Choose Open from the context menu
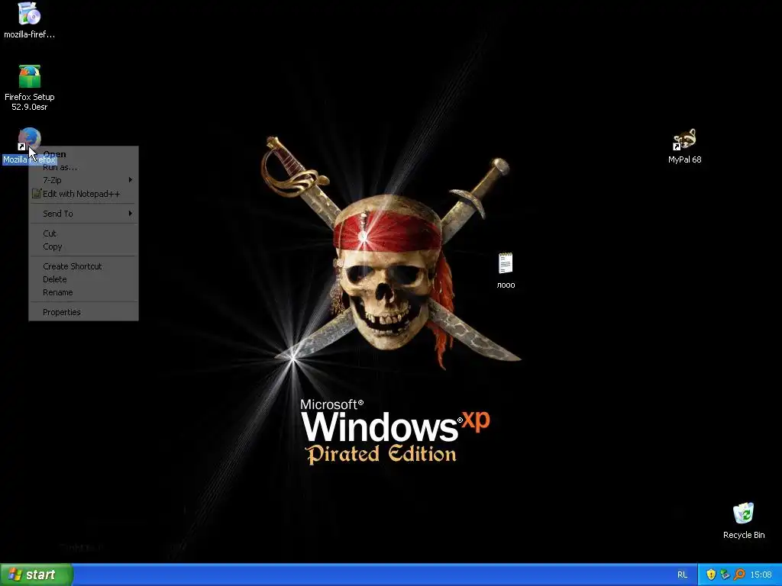The height and width of the screenshot is (586, 782). (83, 154)
